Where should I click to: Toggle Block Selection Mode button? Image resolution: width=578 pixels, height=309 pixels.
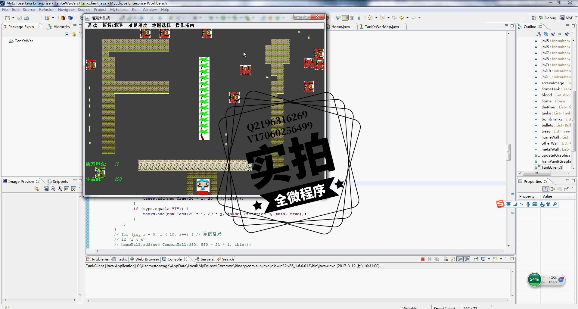pos(352,18)
